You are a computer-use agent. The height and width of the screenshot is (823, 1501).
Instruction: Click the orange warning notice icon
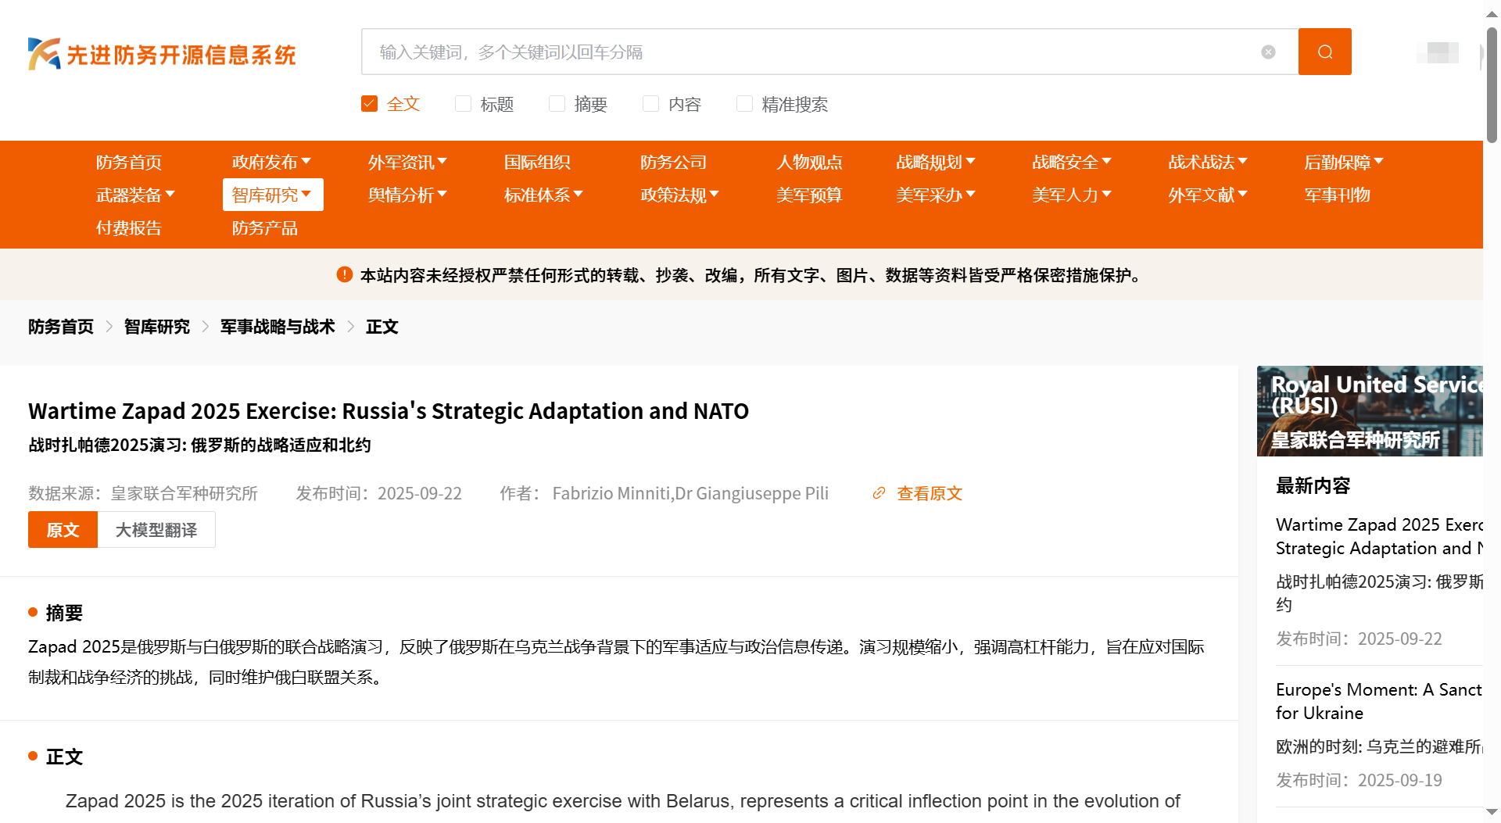pyautogui.click(x=344, y=274)
